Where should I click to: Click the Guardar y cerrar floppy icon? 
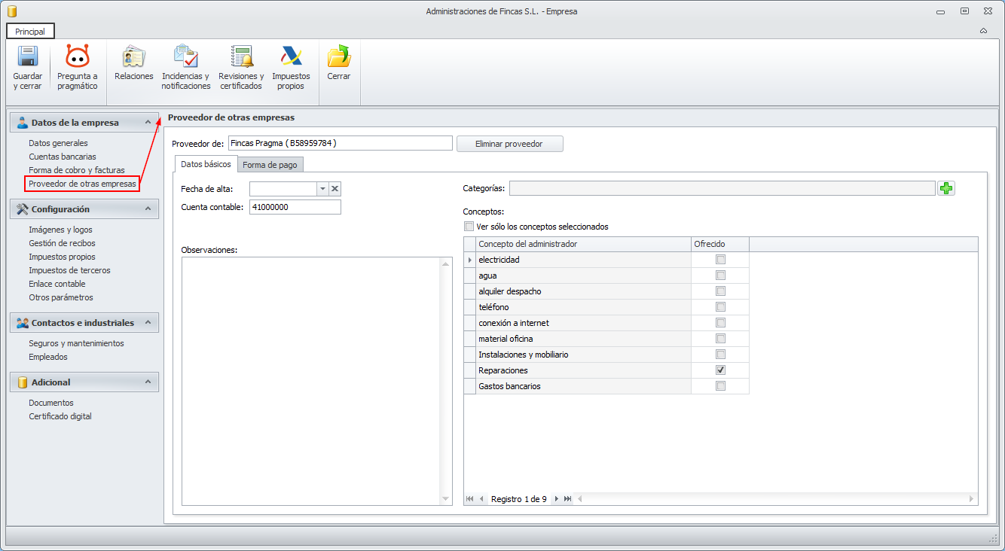click(x=28, y=57)
